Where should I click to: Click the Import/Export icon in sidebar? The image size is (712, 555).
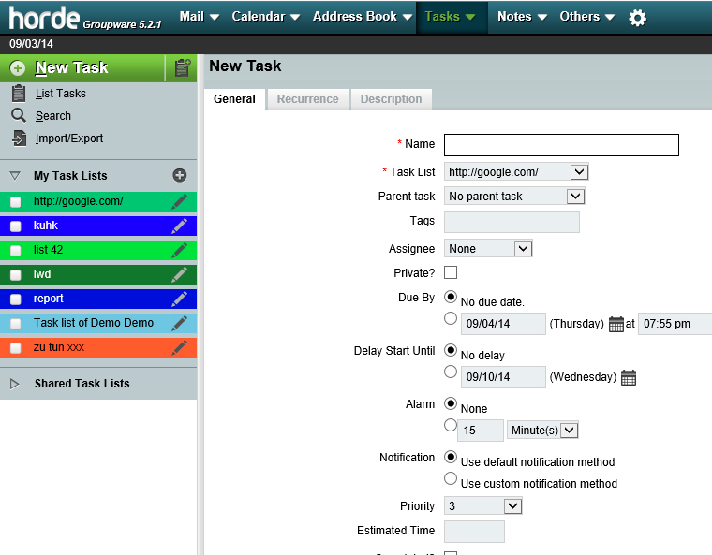pyautogui.click(x=19, y=139)
